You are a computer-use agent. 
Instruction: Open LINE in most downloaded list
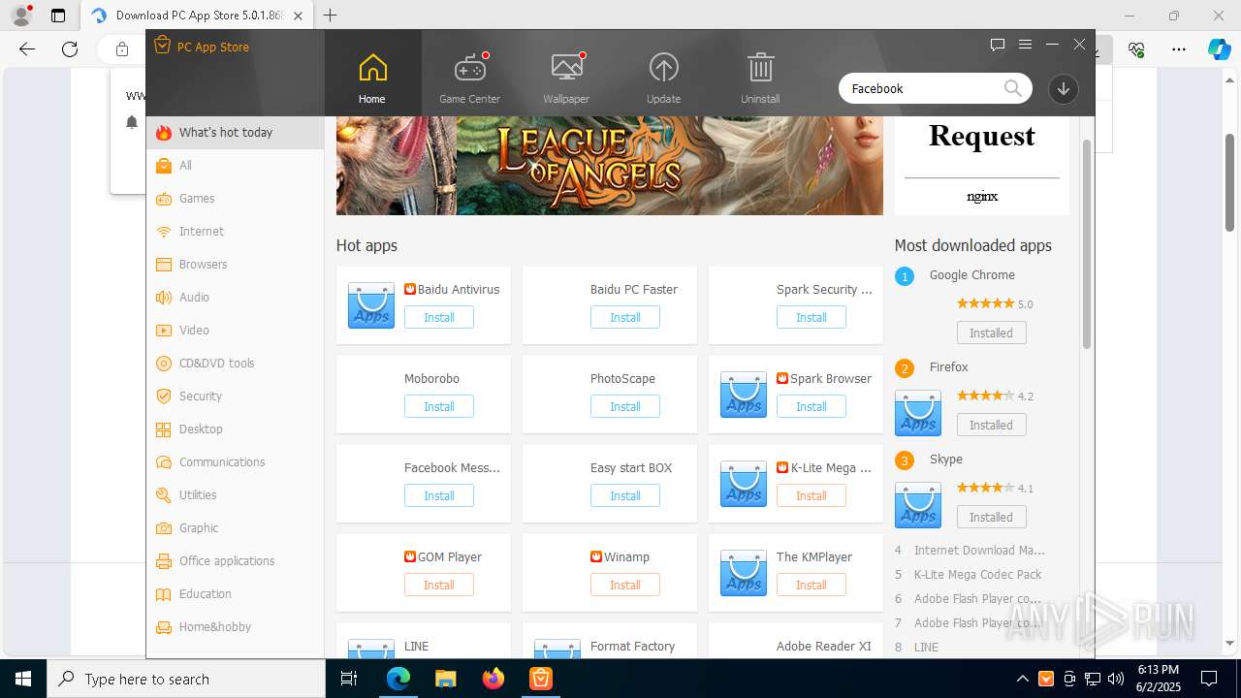point(927,648)
